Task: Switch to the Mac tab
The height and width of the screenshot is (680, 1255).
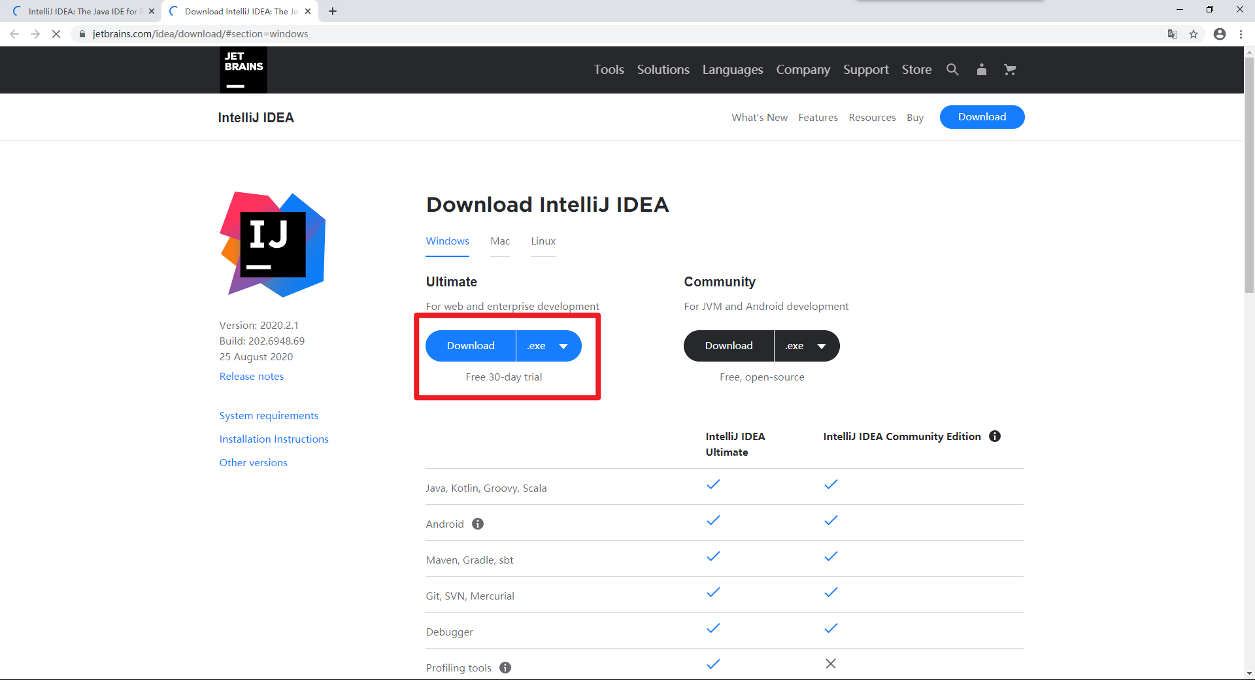Action: (500, 241)
